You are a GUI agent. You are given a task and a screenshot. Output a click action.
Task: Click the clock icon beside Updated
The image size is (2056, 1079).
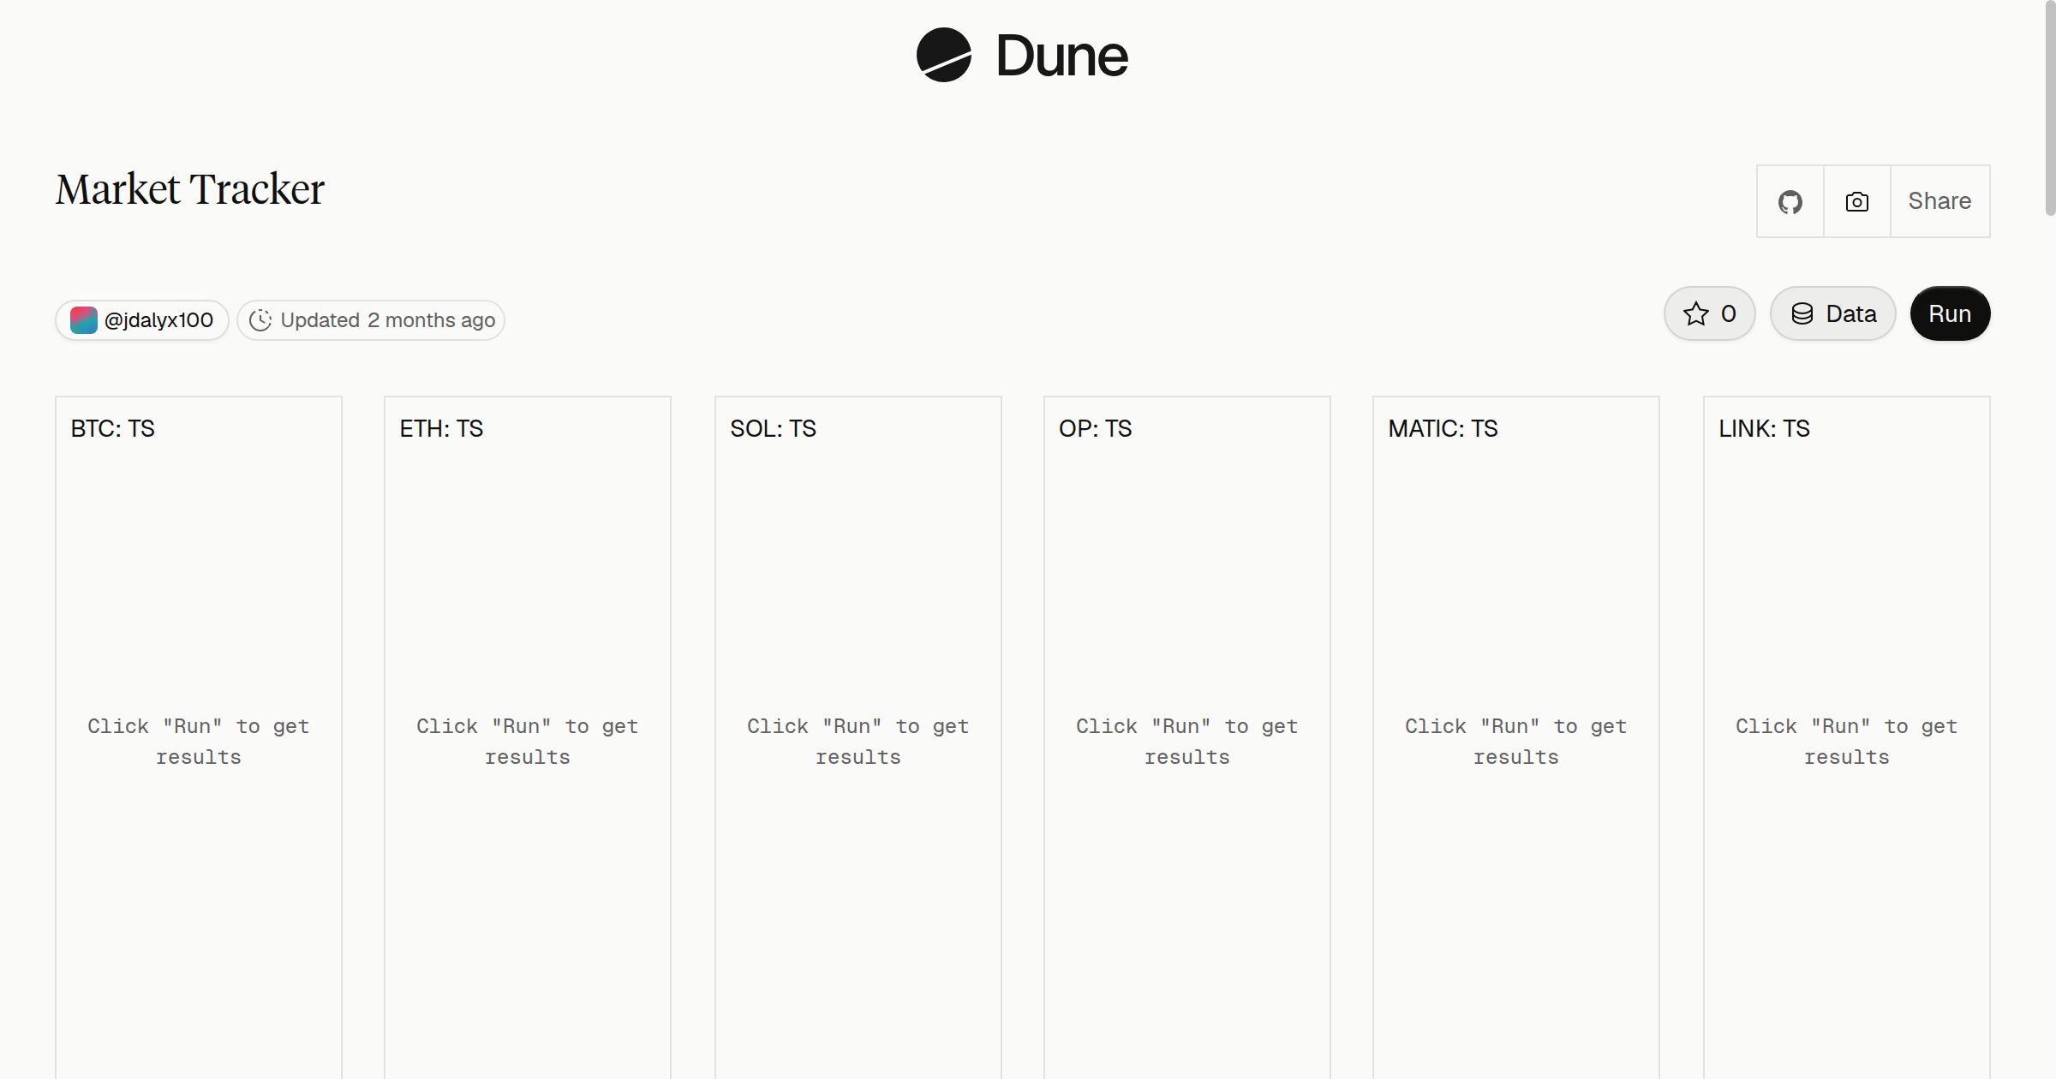260,320
